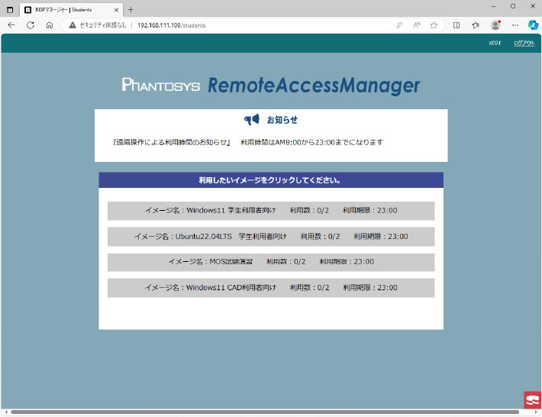
Task: Click the st01 username
Action: 495,43
